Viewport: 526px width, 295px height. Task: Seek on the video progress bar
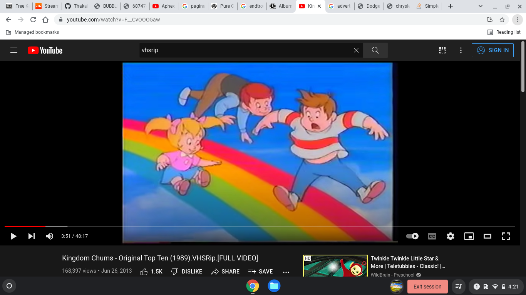(260, 226)
